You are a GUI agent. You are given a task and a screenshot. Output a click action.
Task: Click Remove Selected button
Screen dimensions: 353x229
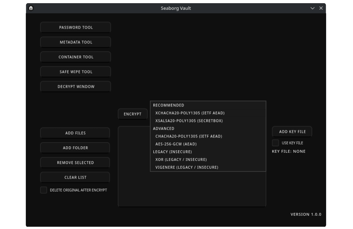coord(75,163)
